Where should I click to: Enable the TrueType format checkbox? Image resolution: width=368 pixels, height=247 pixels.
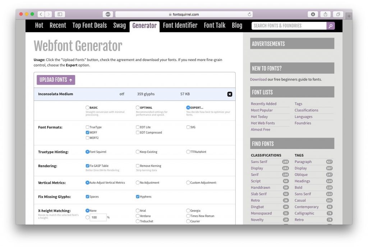87,127
